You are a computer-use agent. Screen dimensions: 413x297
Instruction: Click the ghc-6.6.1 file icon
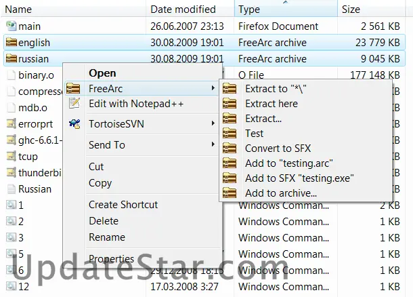(x=11, y=140)
